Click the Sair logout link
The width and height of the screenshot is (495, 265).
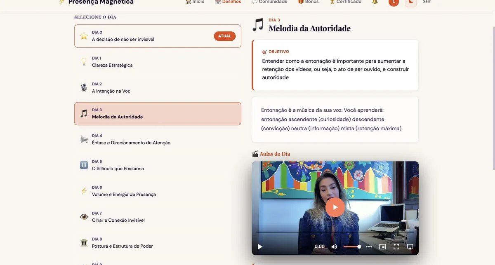click(427, 2)
